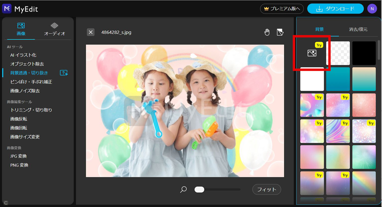The height and width of the screenshot is (207, 382).
Task: Open ピンぼけ・手ぶれ補正 tool
Action: [31, 82]
